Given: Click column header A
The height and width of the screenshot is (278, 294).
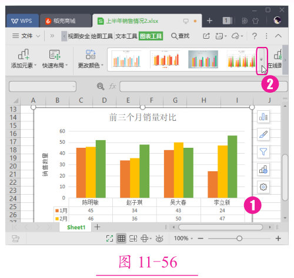Looking at the screenshot, I should [34, 100].
